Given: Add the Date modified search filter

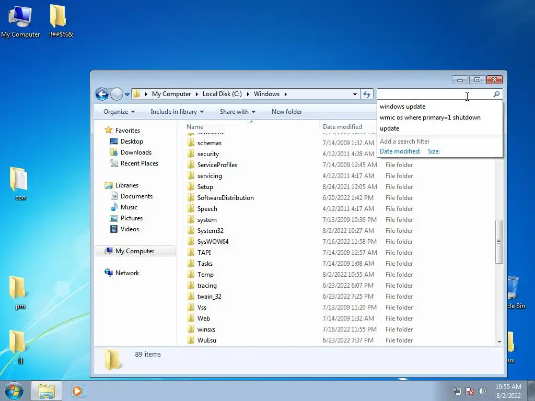Looking at the screenshot, I should pos(400,151).
